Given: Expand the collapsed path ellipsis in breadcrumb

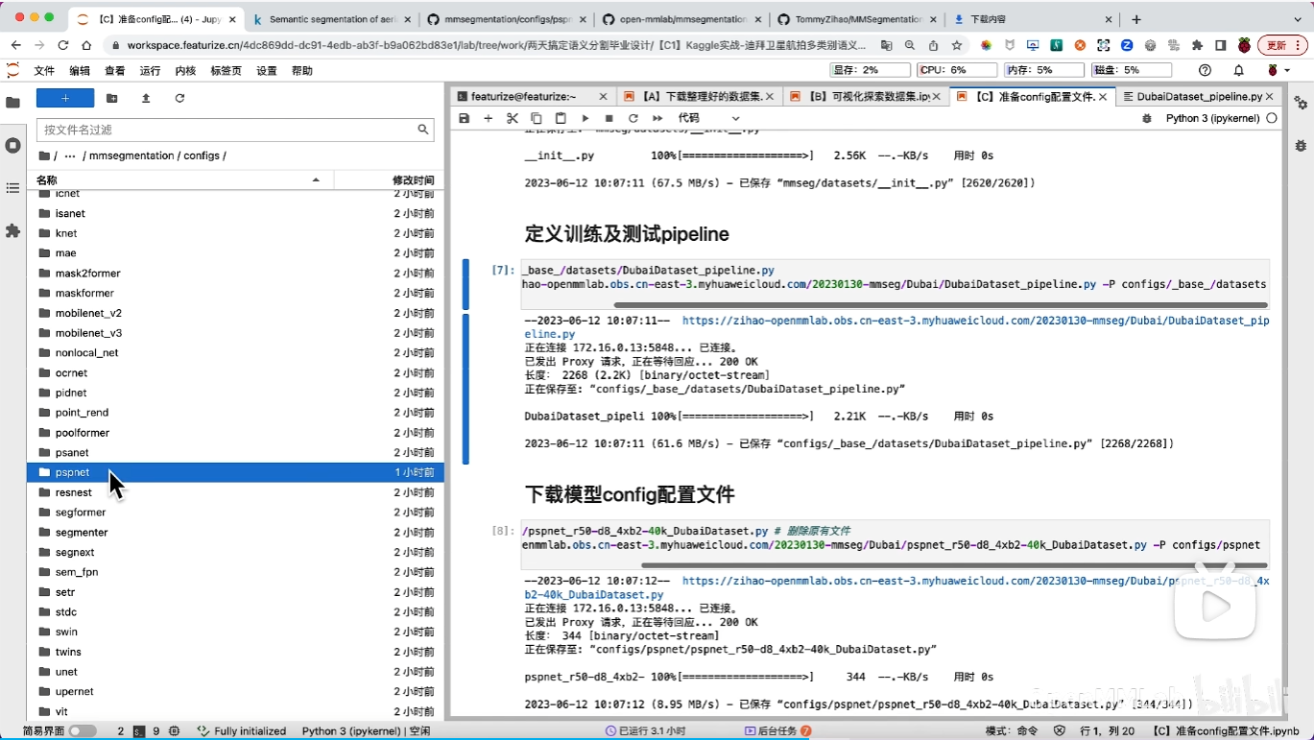Looking at the screenshot, I should tap(70, 155).
